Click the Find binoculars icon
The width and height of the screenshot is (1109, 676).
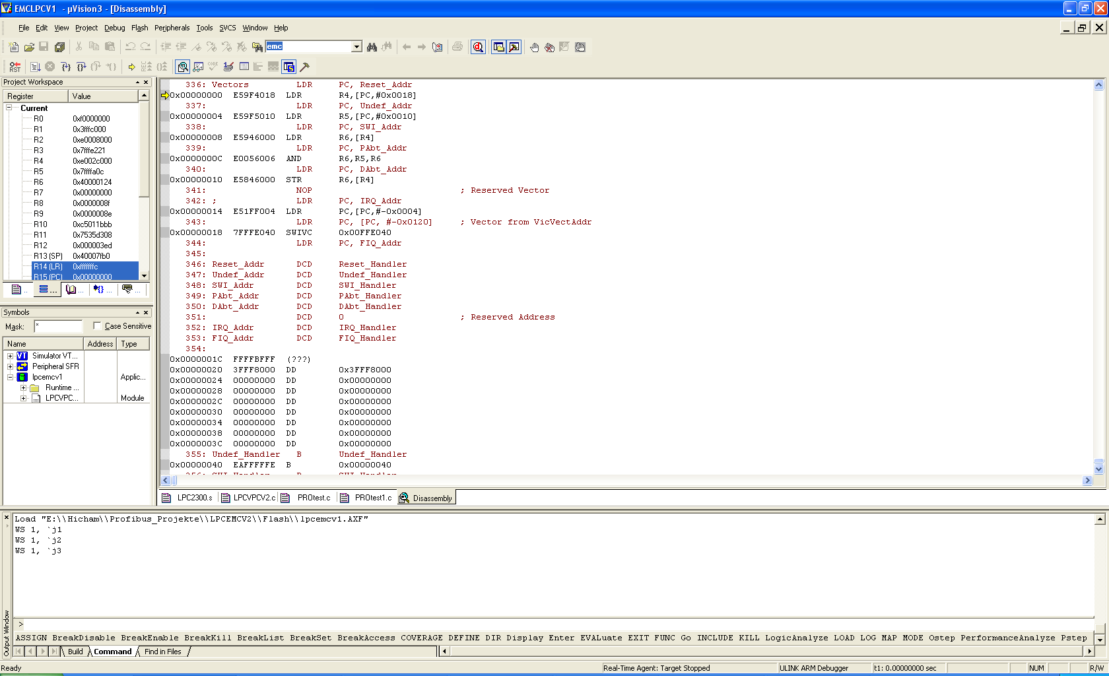(x=372, y=47)
